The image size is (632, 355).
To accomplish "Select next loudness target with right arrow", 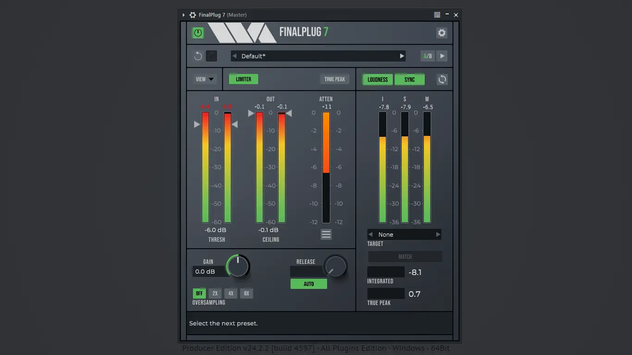I will click(438, 234).
